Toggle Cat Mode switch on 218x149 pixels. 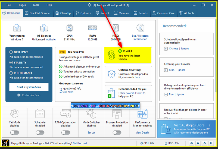tap(14, 133)
